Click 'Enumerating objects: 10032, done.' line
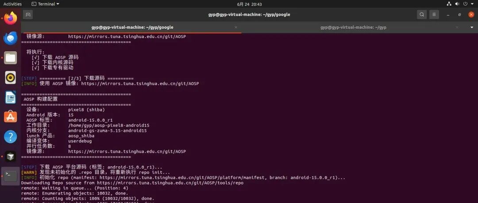This screenshot has width=478, height=203. 75,193
